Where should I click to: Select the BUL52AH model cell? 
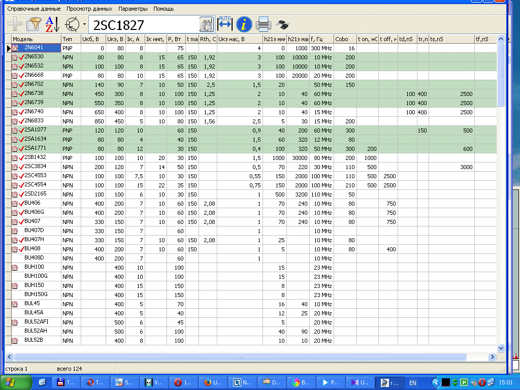coord(36,331)
